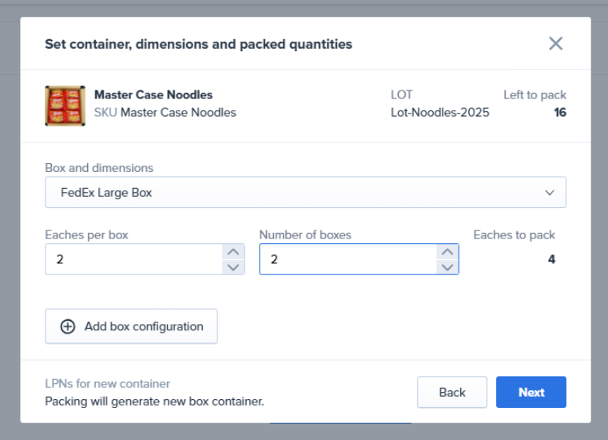Focus the Number of boxes input field

tap(348, 259)
